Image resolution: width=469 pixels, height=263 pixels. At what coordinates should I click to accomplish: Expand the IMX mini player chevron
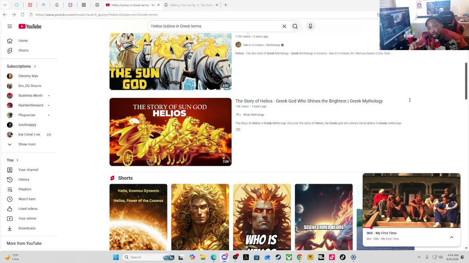coord(451,237)
